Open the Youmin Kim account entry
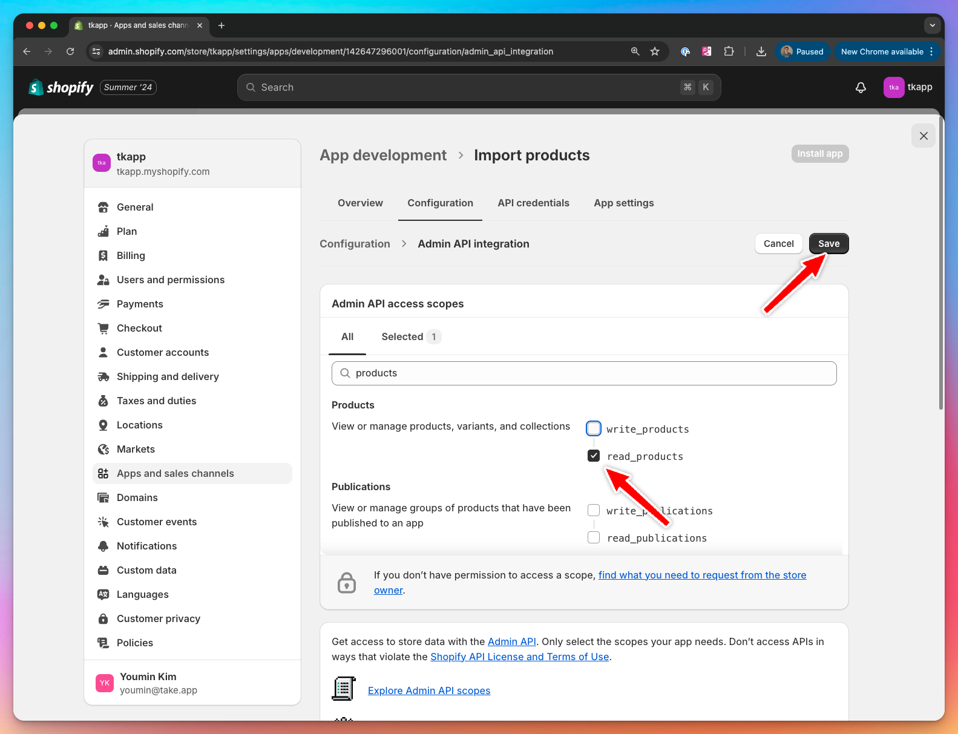The width and height of the screenshot is (958, 734). (192, 683)
